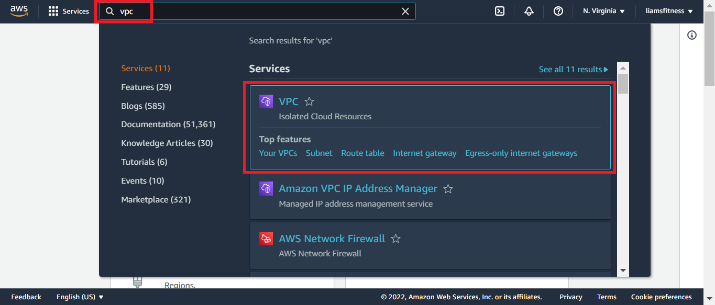Image resolution: width=715 pixels, height=305 pixels.
Task: Open the help question mark icon
Action: tap(558, 11)
